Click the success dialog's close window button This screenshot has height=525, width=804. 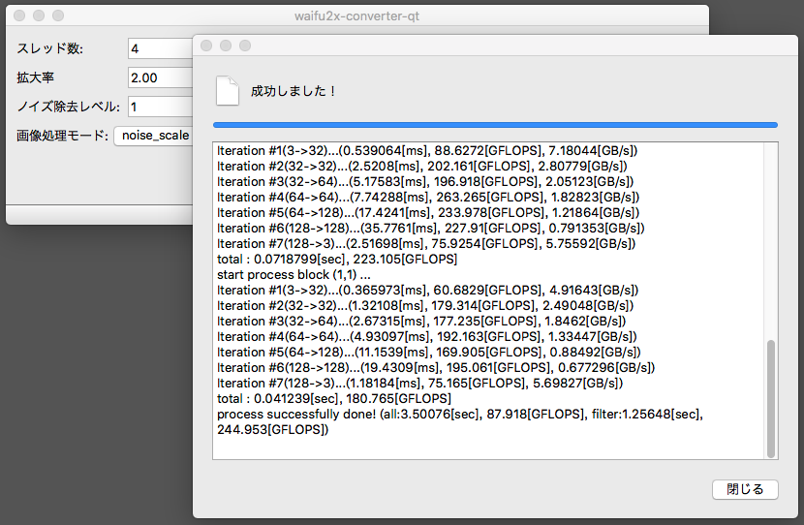206,46
